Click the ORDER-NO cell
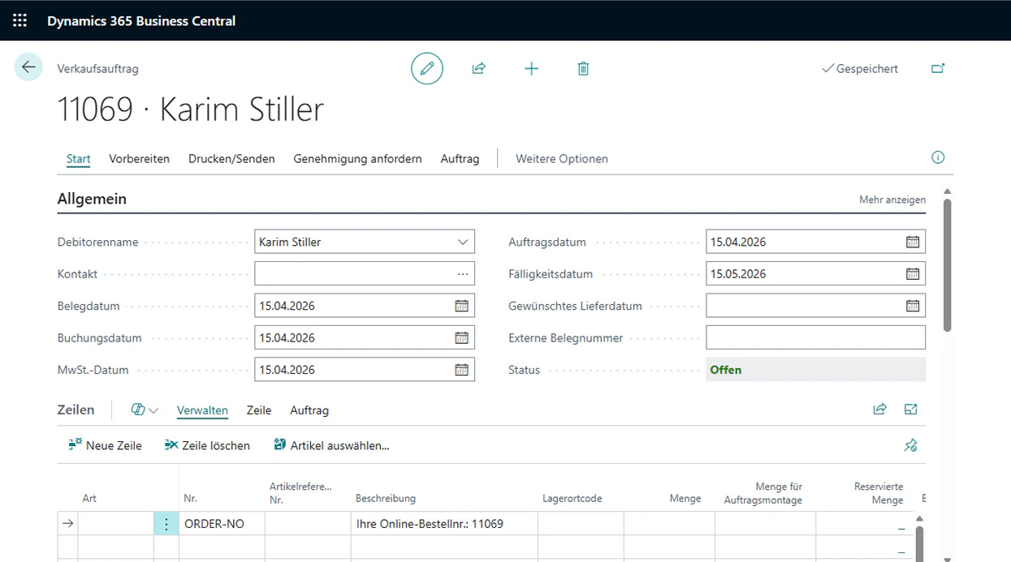The height and width of the screenshot is (562, 1011). tap(222, 524)
